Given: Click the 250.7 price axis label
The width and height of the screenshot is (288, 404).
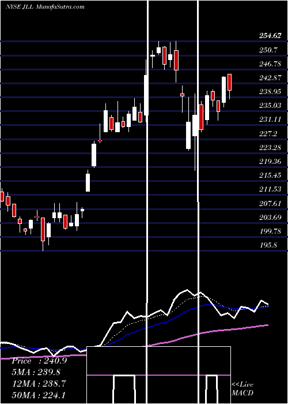Looking at the screenshot, I should 268,50.
